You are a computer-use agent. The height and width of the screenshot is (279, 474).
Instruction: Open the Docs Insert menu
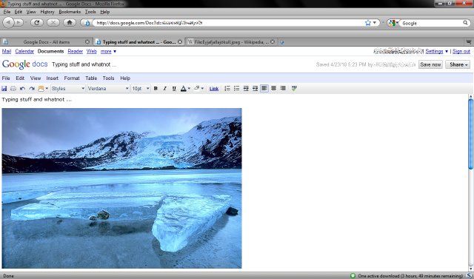point(53,78)
